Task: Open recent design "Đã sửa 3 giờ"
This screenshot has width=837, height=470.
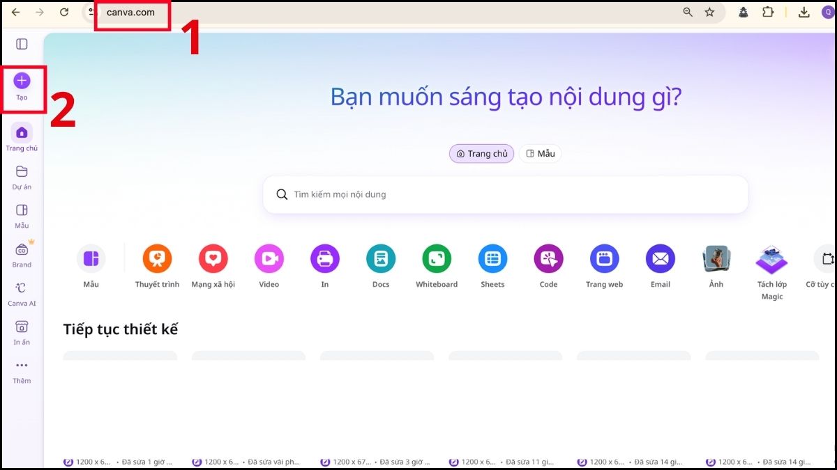Action: click(377, 409)
